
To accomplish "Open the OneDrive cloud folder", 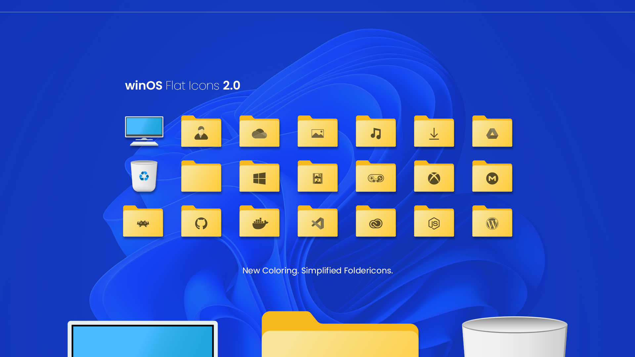I will pyautogui.click(x=259, y=132).
